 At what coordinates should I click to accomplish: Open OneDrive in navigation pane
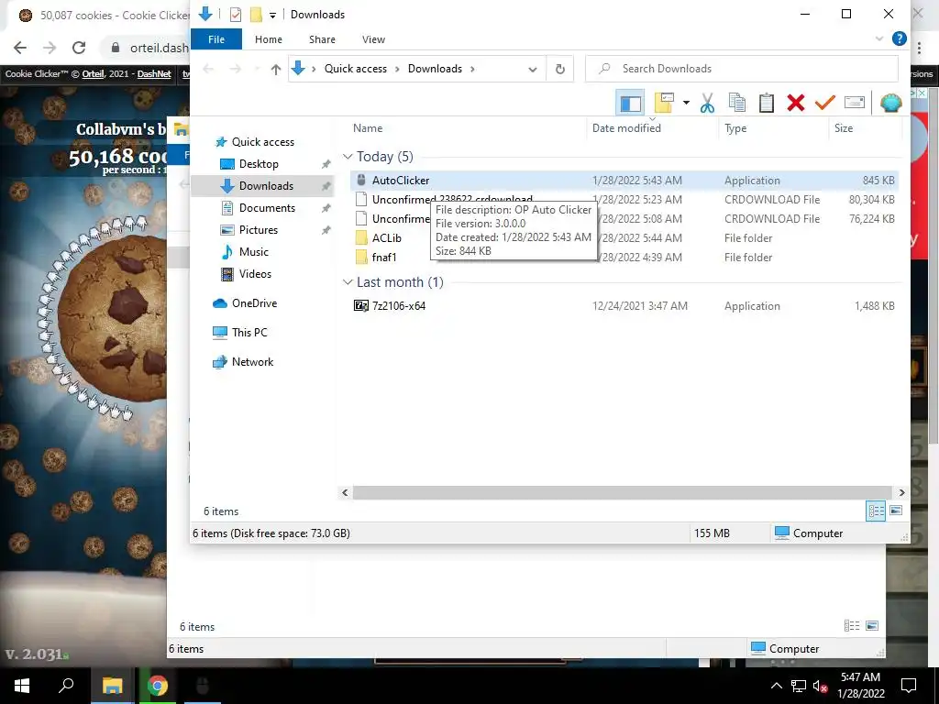click(254, 303)
